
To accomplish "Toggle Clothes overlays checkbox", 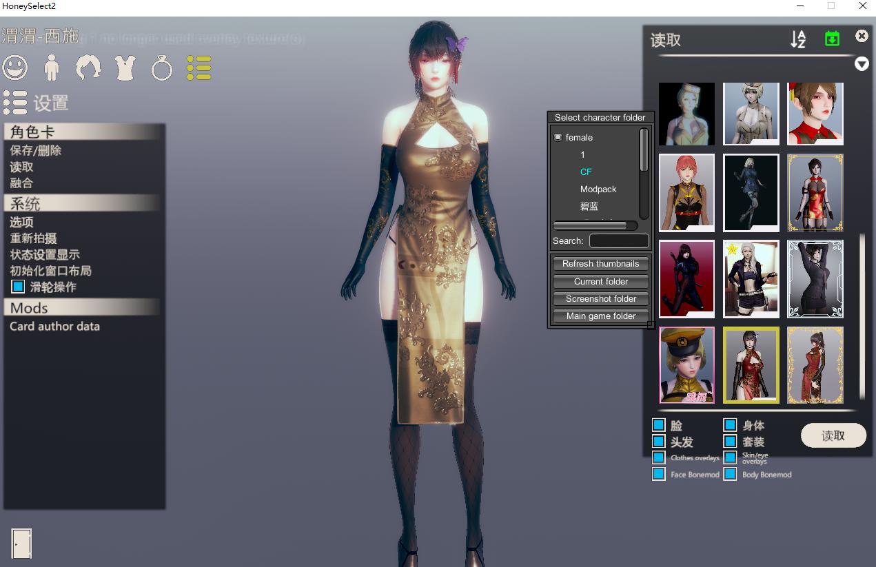I will [659, 457].
